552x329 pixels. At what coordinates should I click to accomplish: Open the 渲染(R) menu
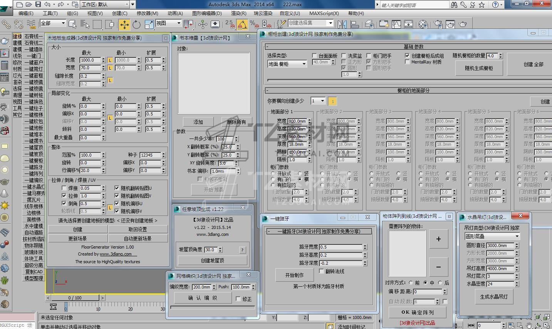(x=238, y=13)
